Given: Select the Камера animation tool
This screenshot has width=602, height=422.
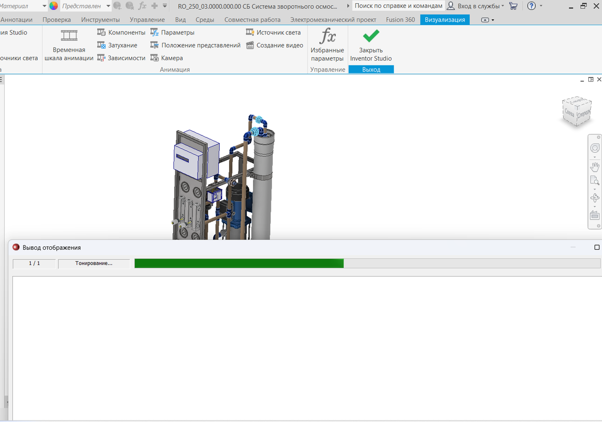Looking at the screenshot, I should click(x=166, y=58).
